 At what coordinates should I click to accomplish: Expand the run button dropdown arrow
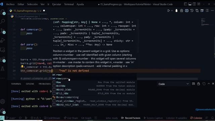click(172, 11)
